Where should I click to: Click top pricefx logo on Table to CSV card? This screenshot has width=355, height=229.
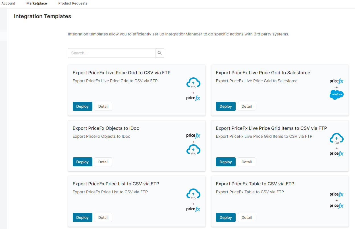337,194
